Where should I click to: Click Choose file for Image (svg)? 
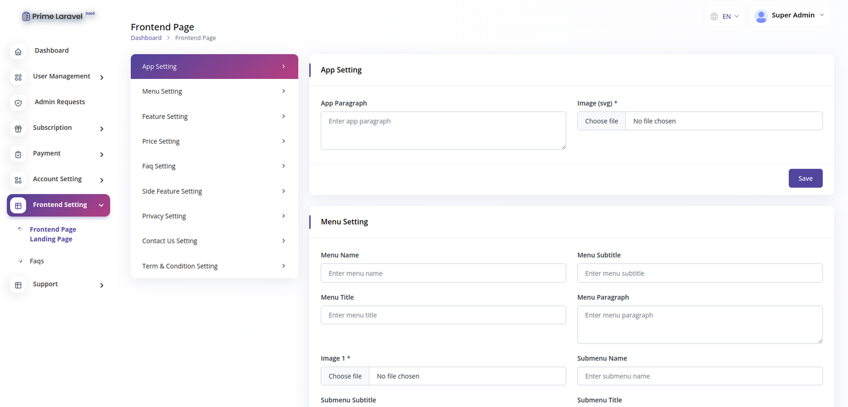coord(602,121)
